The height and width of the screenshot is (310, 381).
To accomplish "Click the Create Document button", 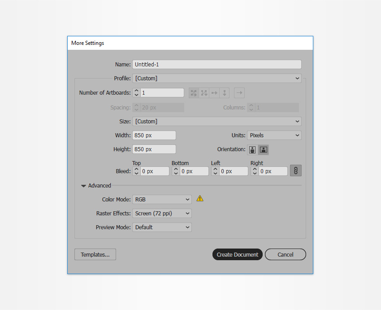I will point(237,254).
